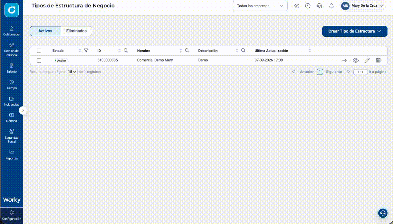The width and height of the screenshot is (393, 224).
Task: Go to the Anterior page
Action: (307, 72)
